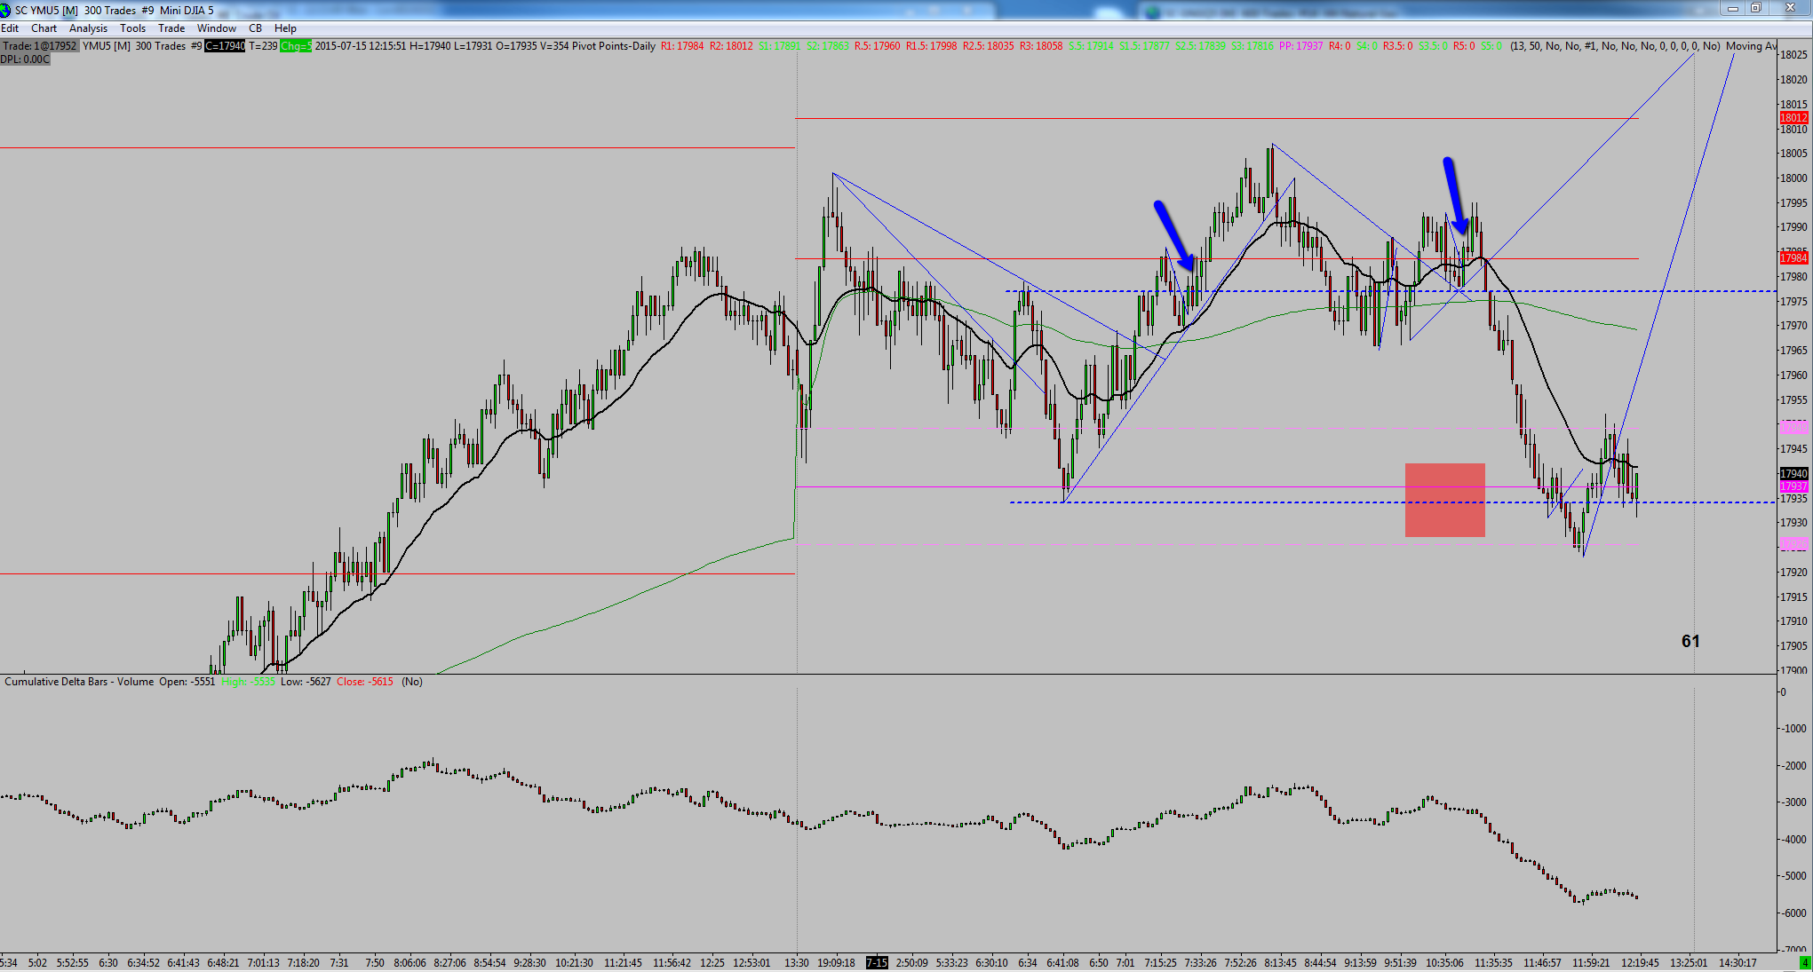Open the Chart menu

coord(44,28)
